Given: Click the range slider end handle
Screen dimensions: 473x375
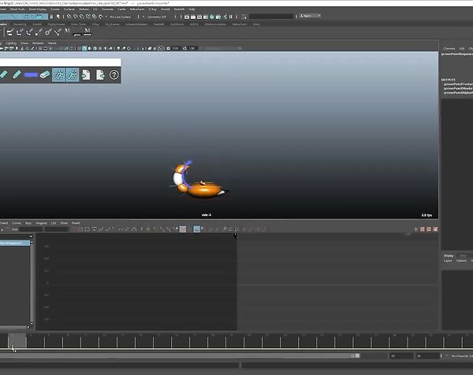Looking at the screenshot, I should [x=357, y=356].
